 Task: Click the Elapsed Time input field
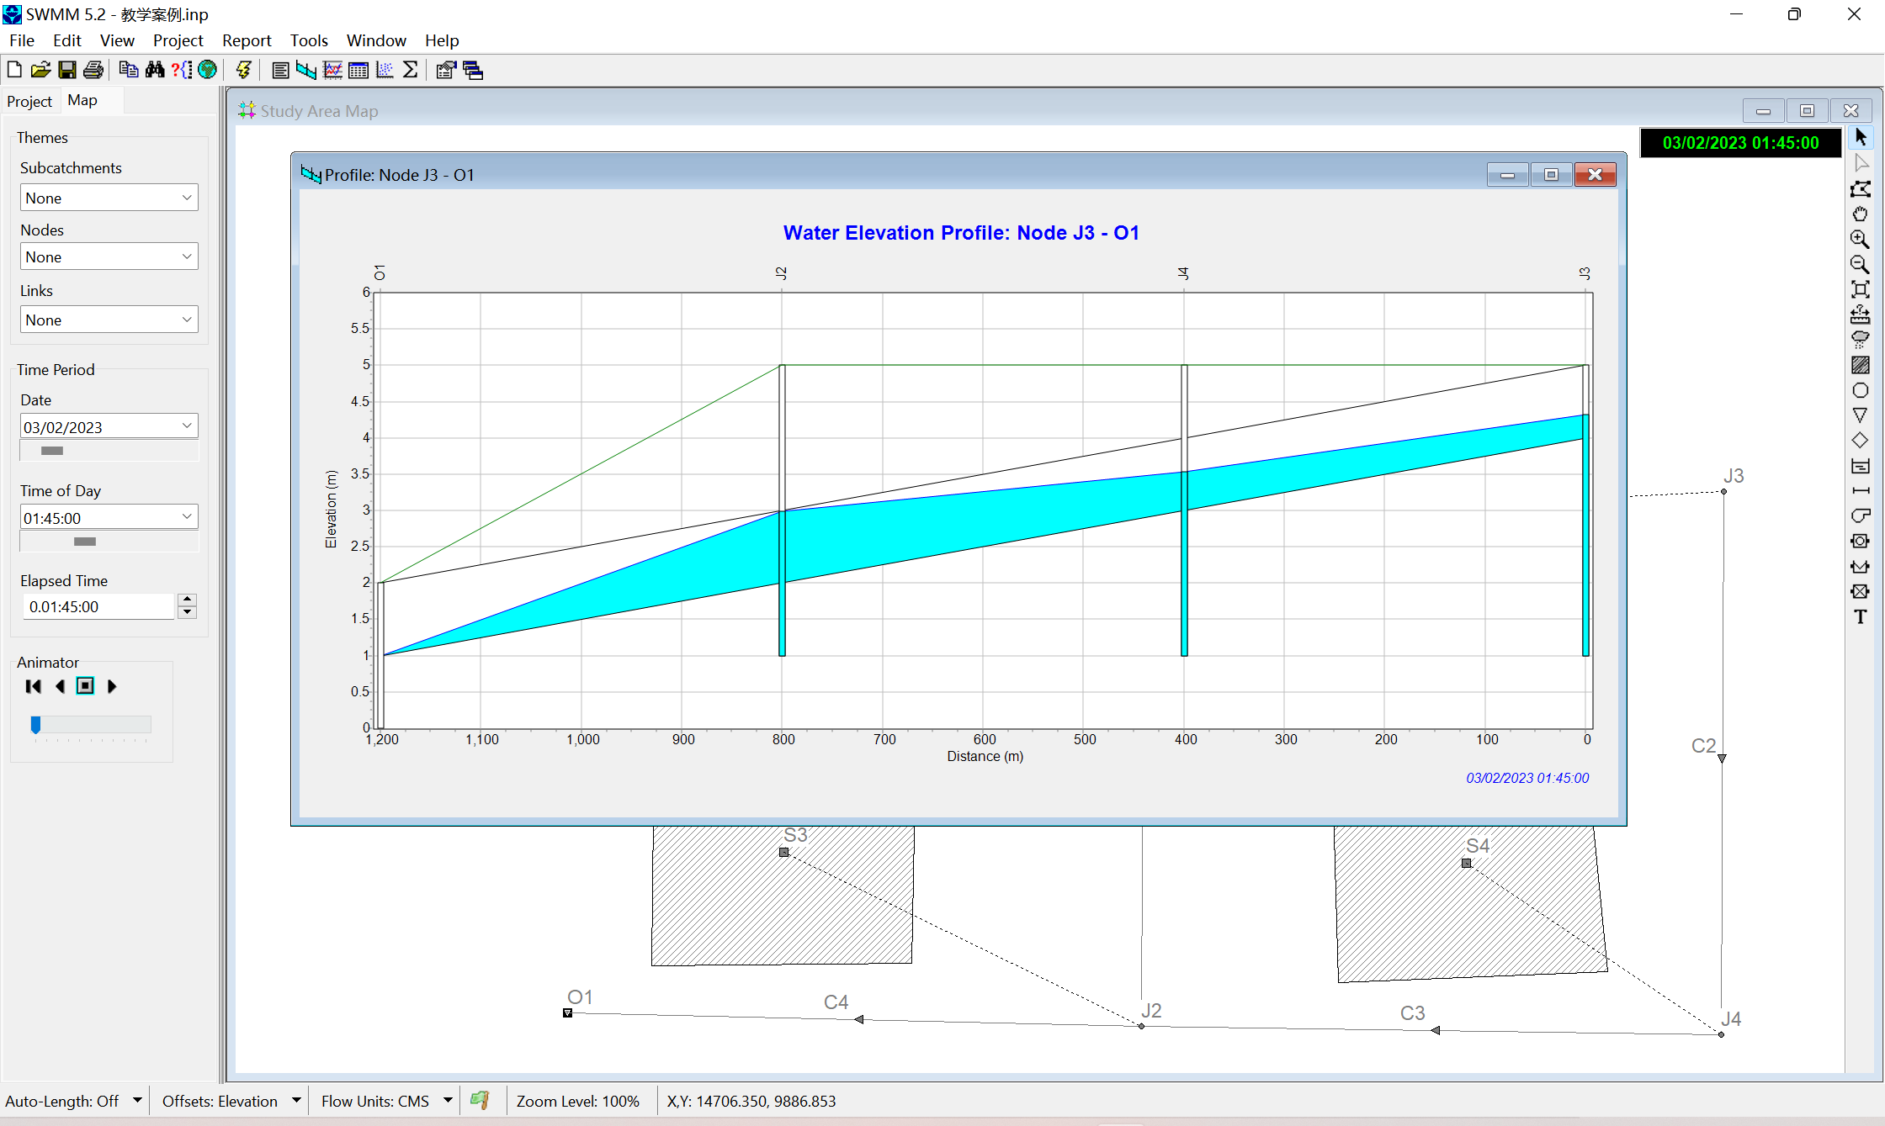(x=98, y=606)
